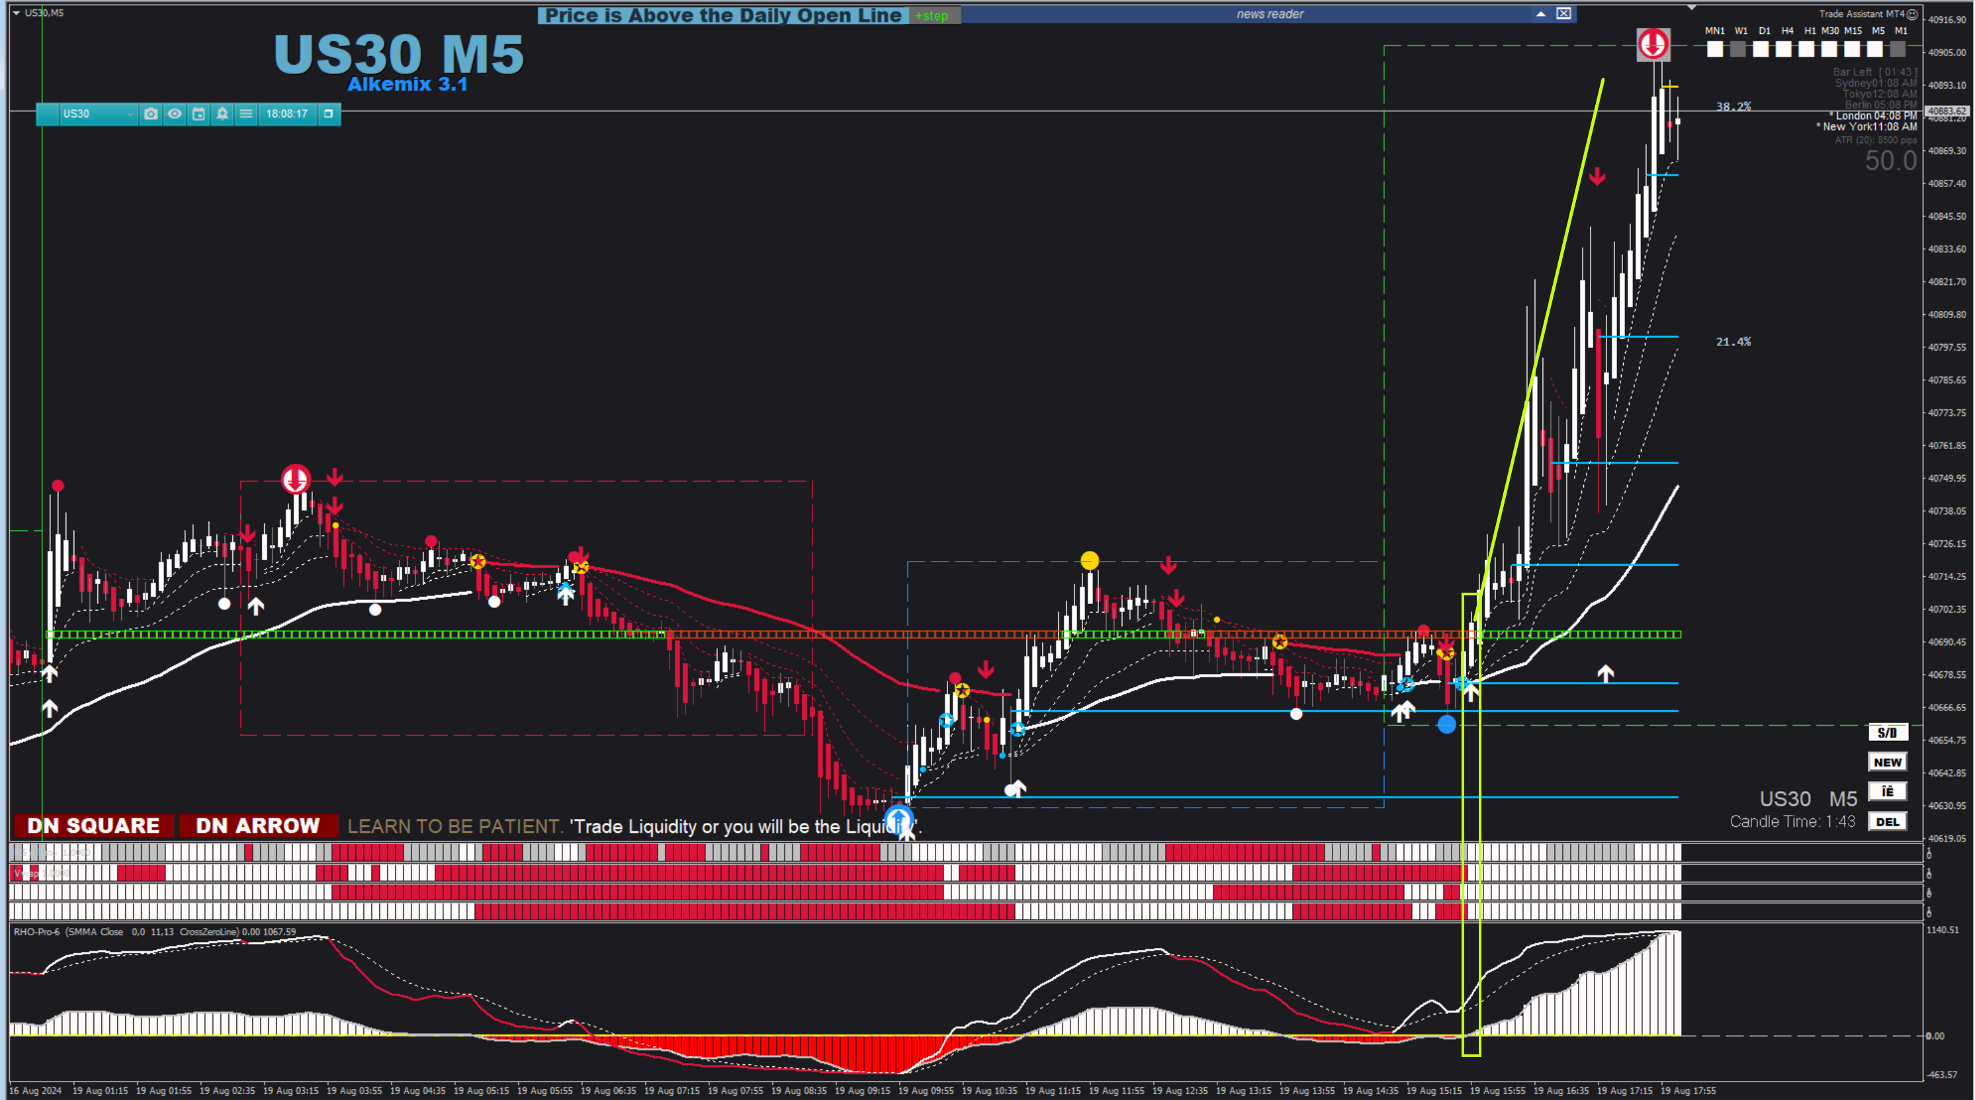Image resolution: width=1975 pixels, height=1100 pixels.
Task: Toggle the eye visibility icon in panel
Action: coord(175,114)
